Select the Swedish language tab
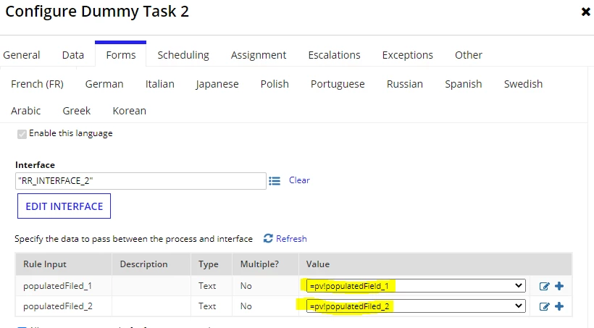The image size is (594, 328). pos(523,84)
